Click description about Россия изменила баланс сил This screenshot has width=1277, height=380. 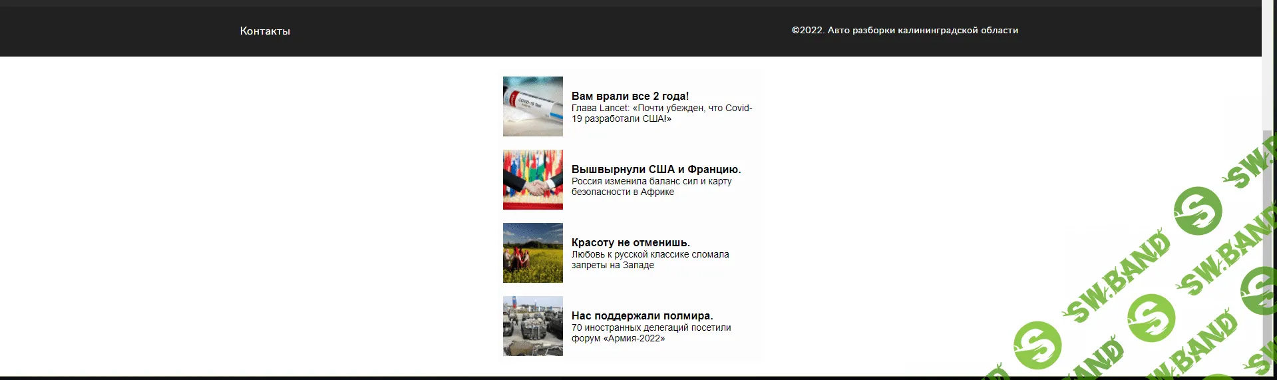point(651,186)
